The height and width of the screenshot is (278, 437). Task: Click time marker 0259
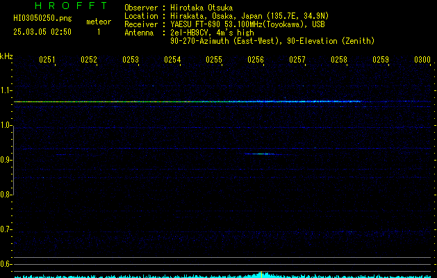381,60
